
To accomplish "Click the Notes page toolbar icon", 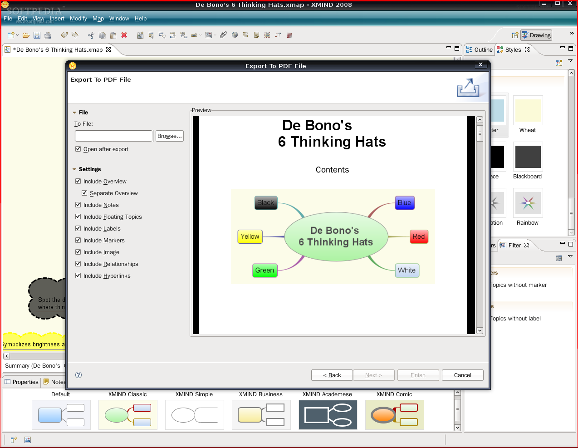I will click(256, 35).
